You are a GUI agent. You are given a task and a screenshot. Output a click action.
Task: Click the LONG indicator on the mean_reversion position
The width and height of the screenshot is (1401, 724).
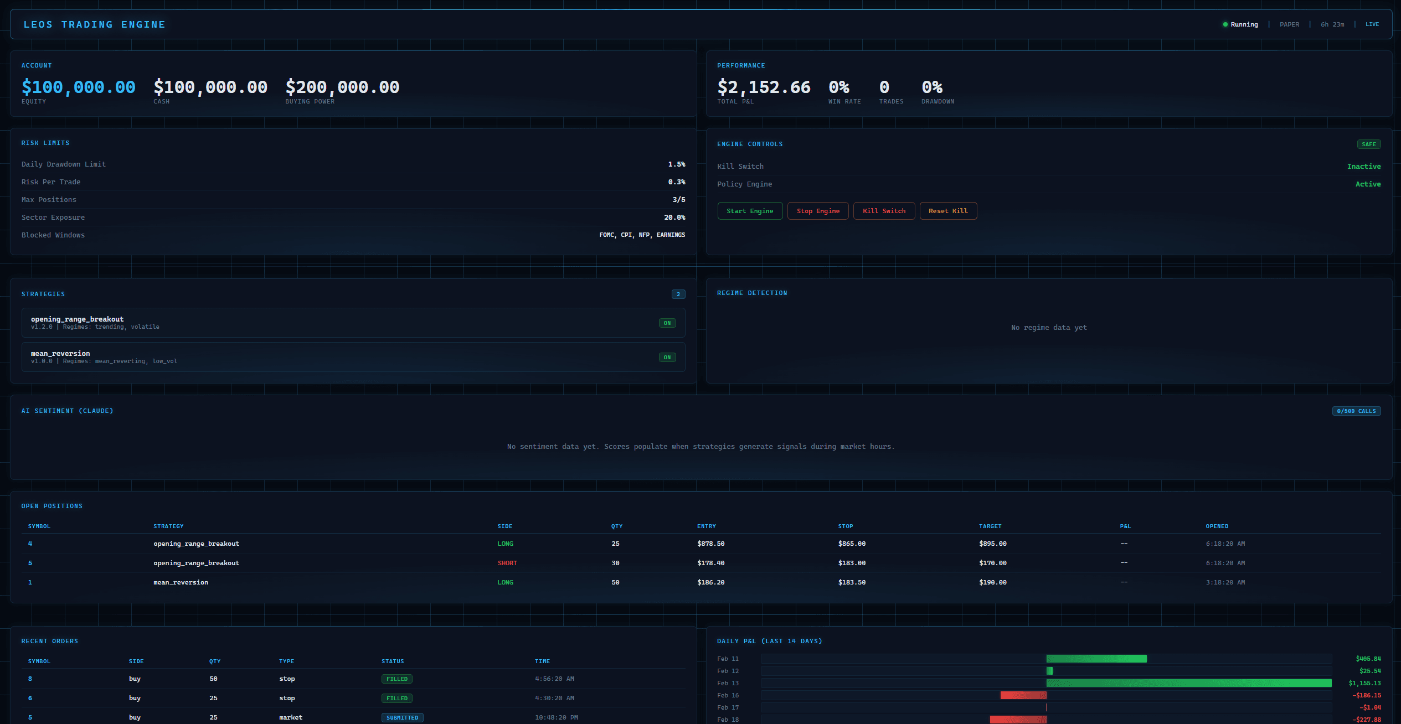(x=506, y=582)
